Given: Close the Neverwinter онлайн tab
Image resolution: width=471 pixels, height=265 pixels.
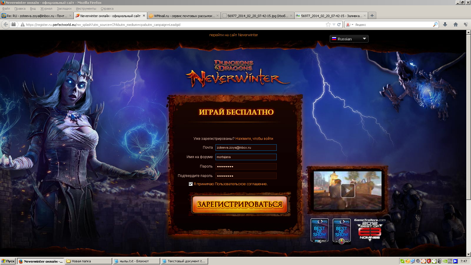Looking at the screenshot, I should [144, 16].
